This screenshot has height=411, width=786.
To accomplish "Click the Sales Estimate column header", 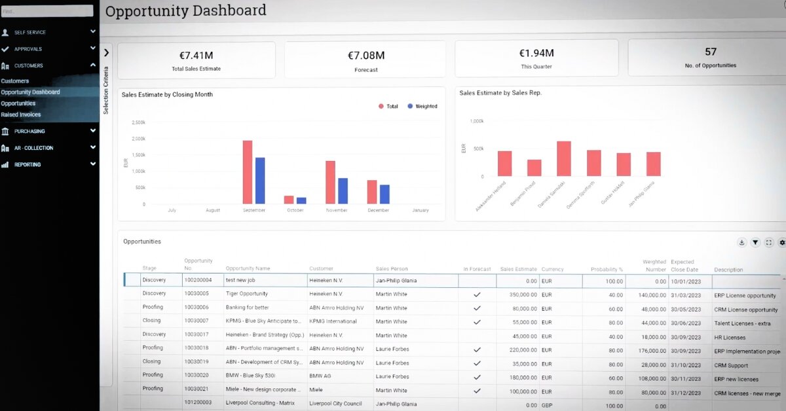I will pyautogui.click(x=518, y=269).
